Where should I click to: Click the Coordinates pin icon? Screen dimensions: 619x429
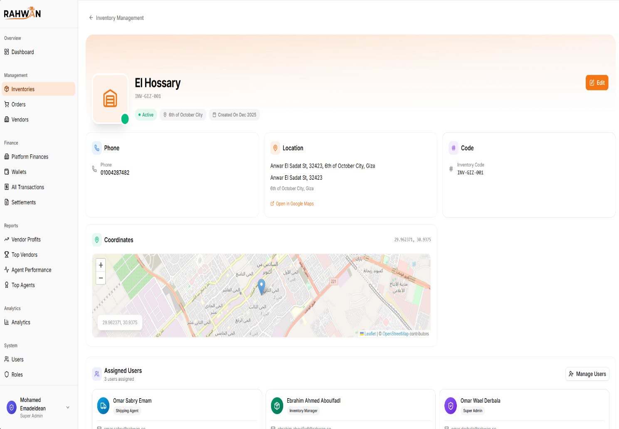click(97, 240)
